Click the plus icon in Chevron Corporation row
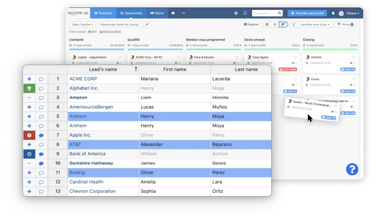Viewport: 392px width, 221px height. [x=29, y=191]
